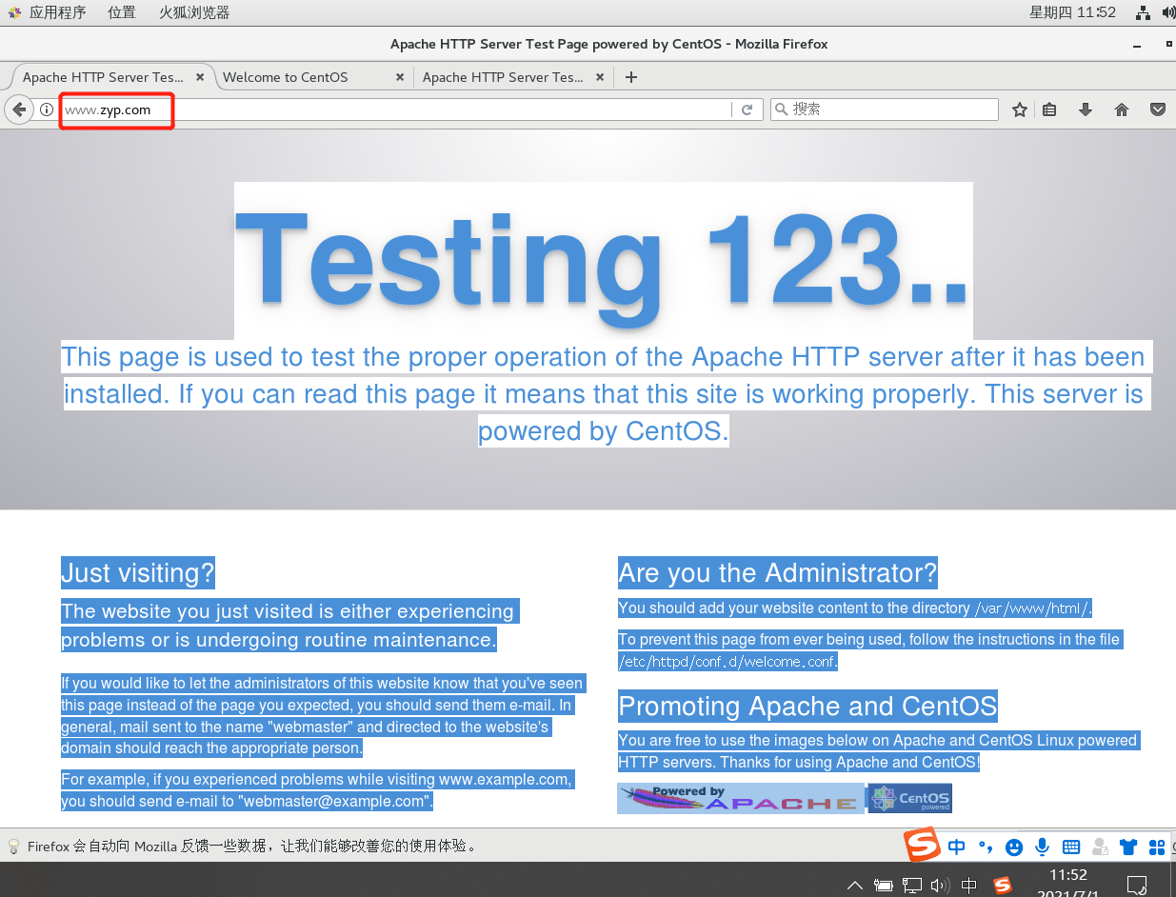Click the webmaster@example.com text
This screenshot has width=1176, height=897.
(x=334, y=802)
